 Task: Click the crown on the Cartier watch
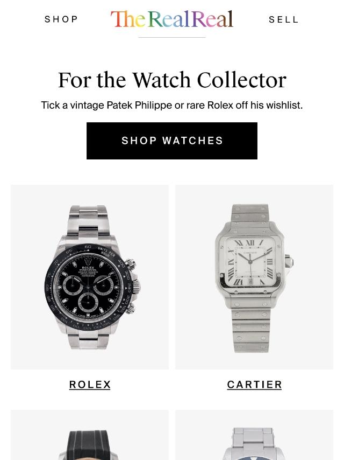click(289, 261)
